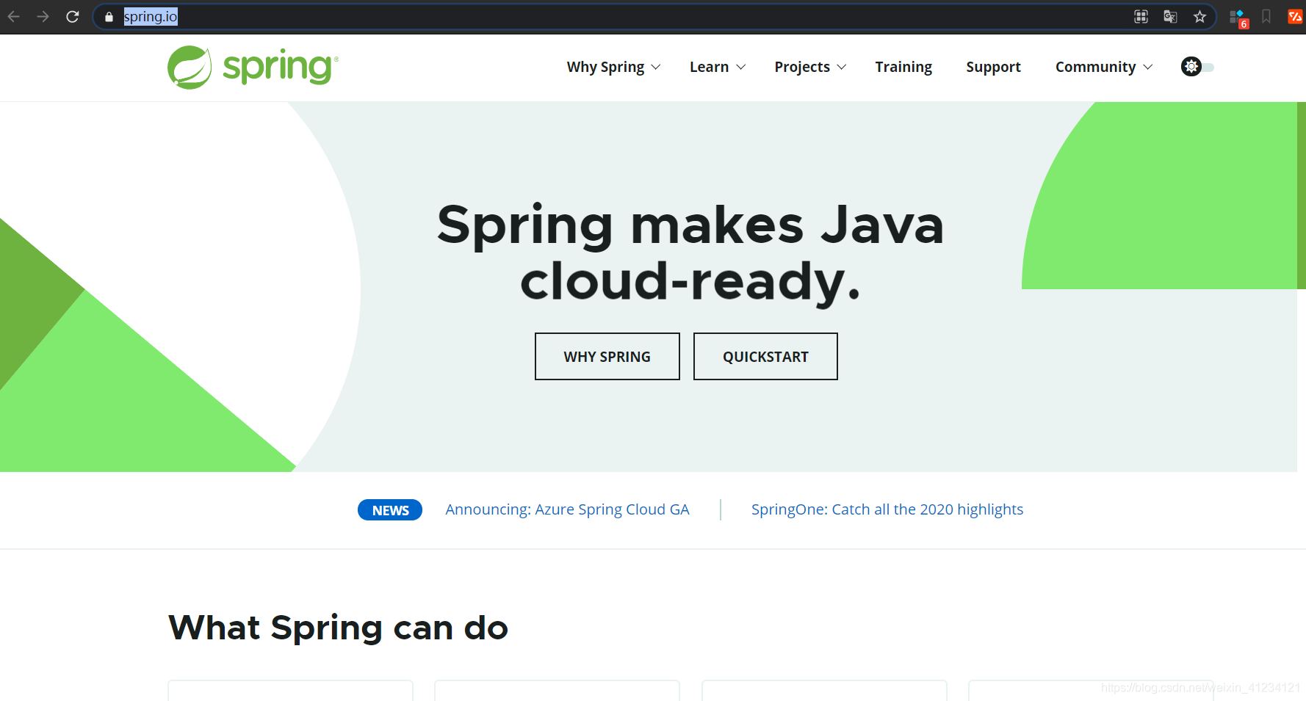This screenshot has height=701, width=1306.
Task: Open Announcing: Azure Spring Cloud GA link
Action: point(567,509)
